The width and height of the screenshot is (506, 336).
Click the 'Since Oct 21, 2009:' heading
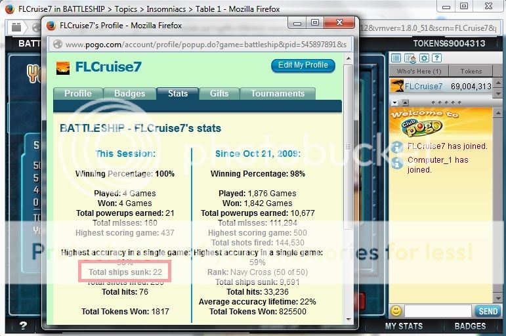pyautogui.click(x=258, y=154)
